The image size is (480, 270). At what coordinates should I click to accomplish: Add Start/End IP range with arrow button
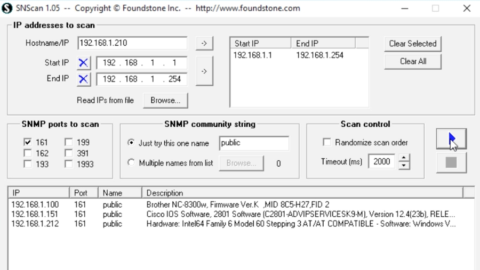coord(204,71)
